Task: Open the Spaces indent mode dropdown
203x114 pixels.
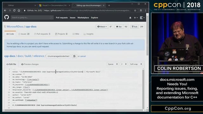Action: 113,64
